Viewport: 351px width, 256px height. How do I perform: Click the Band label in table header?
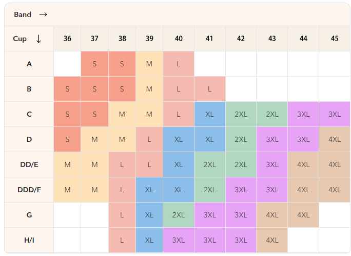click(x=23, y=14)
